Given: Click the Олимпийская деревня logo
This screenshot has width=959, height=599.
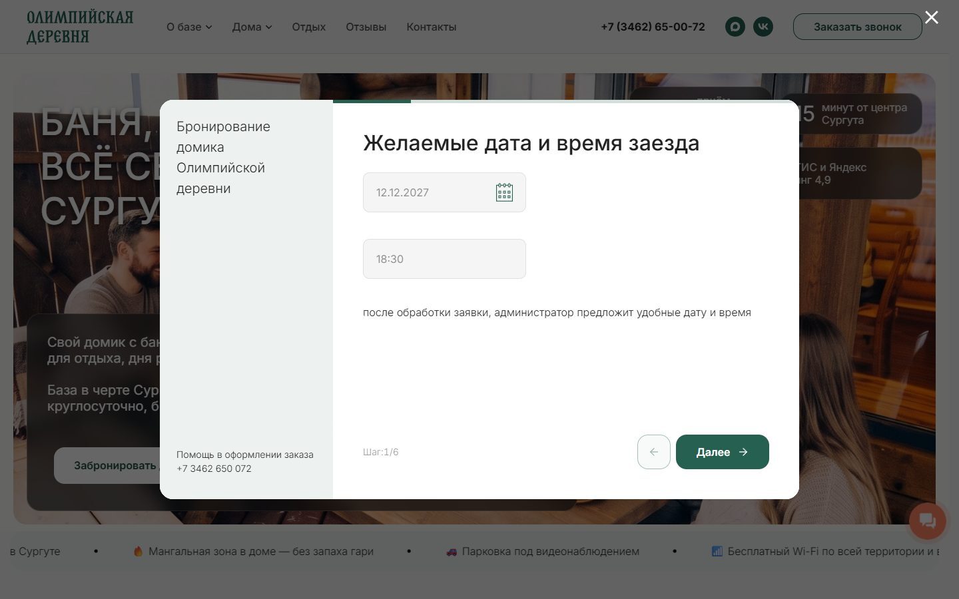Looking at the screenshot, I should click(x=80, y=27).
